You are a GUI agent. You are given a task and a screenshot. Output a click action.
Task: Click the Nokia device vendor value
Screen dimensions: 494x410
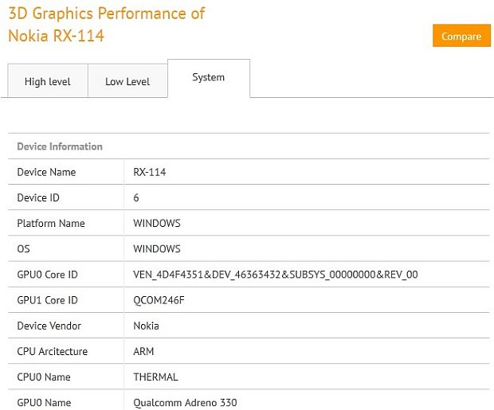[x=146, y=326]
